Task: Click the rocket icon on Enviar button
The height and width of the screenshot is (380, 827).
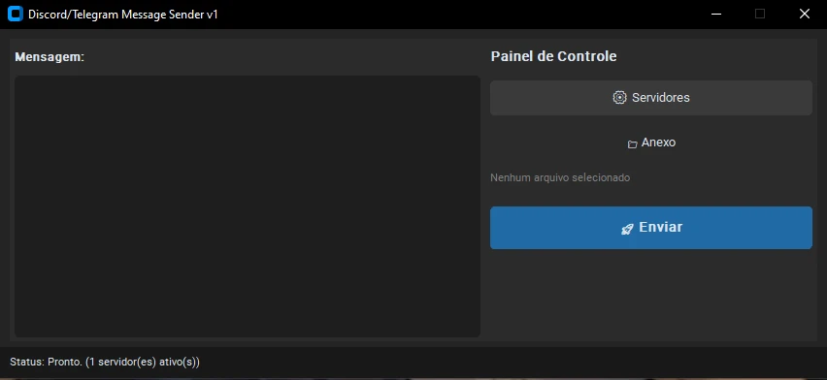Action: click(627, 229)
